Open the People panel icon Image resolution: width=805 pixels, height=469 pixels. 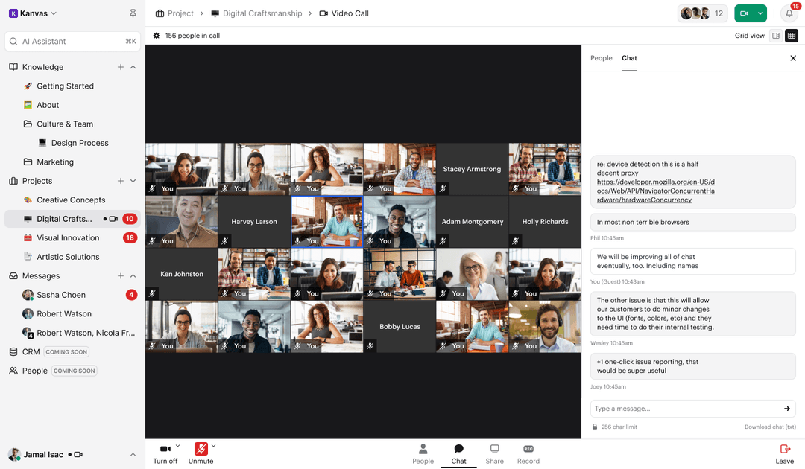point(423,453)
